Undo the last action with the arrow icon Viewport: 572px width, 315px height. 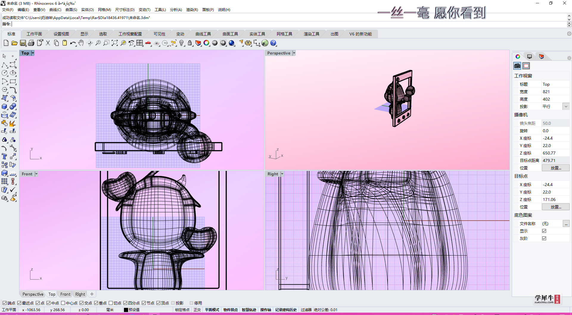(x=73, y=43)
